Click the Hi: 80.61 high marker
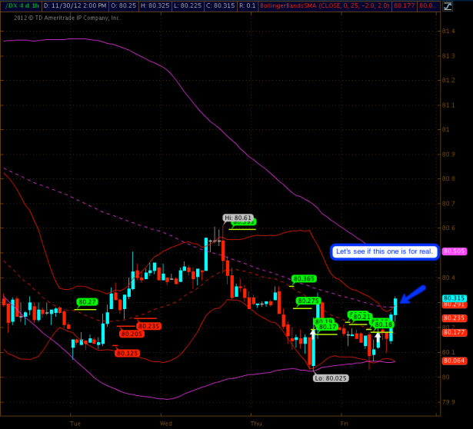473x429 pixels. click(238, 218)
